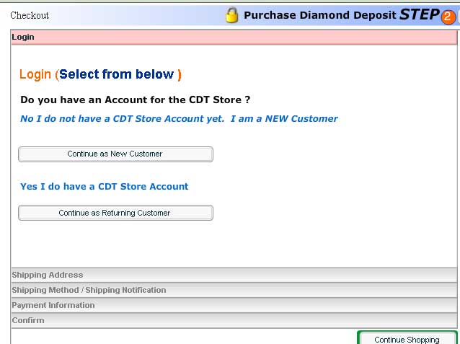Click the orange Login heading word
Screen dimensions: 460x344
(35, 74)
